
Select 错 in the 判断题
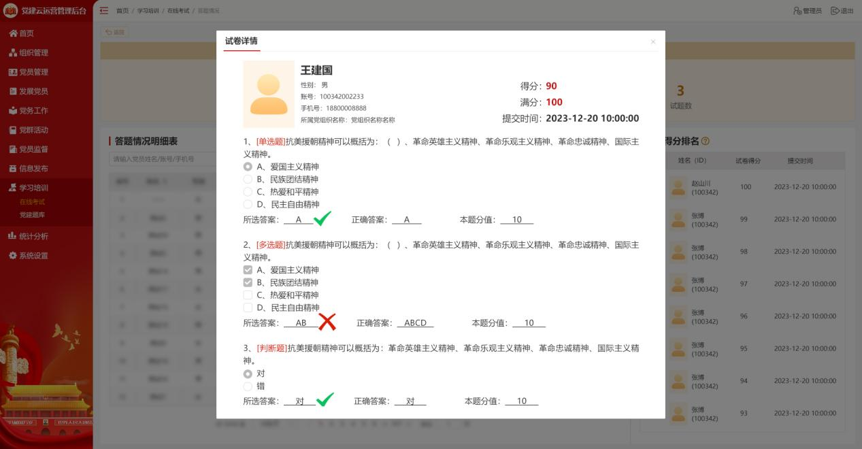pyautogui.click(x=248, y=386)
